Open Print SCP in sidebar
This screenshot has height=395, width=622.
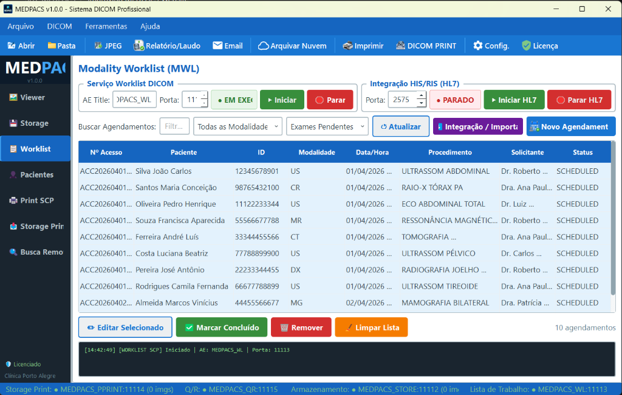pos(35,201)
